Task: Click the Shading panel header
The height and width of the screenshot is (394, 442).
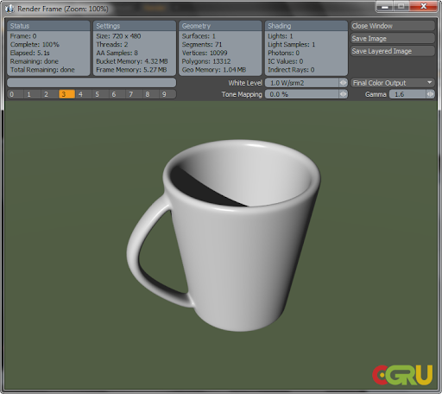Action: pyautogui.click(x=306, y=26)
